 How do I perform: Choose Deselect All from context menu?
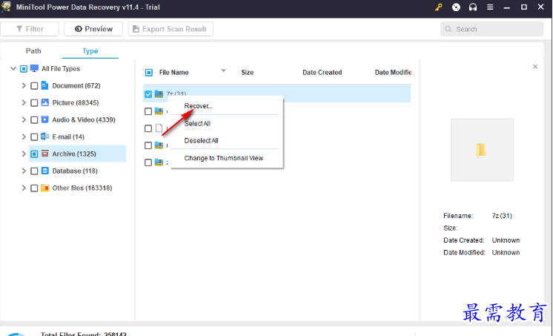[x=201, y=140]
